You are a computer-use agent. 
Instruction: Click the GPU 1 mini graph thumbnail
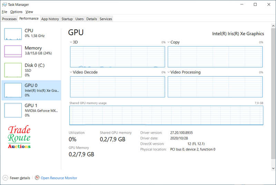click(13, 110)
